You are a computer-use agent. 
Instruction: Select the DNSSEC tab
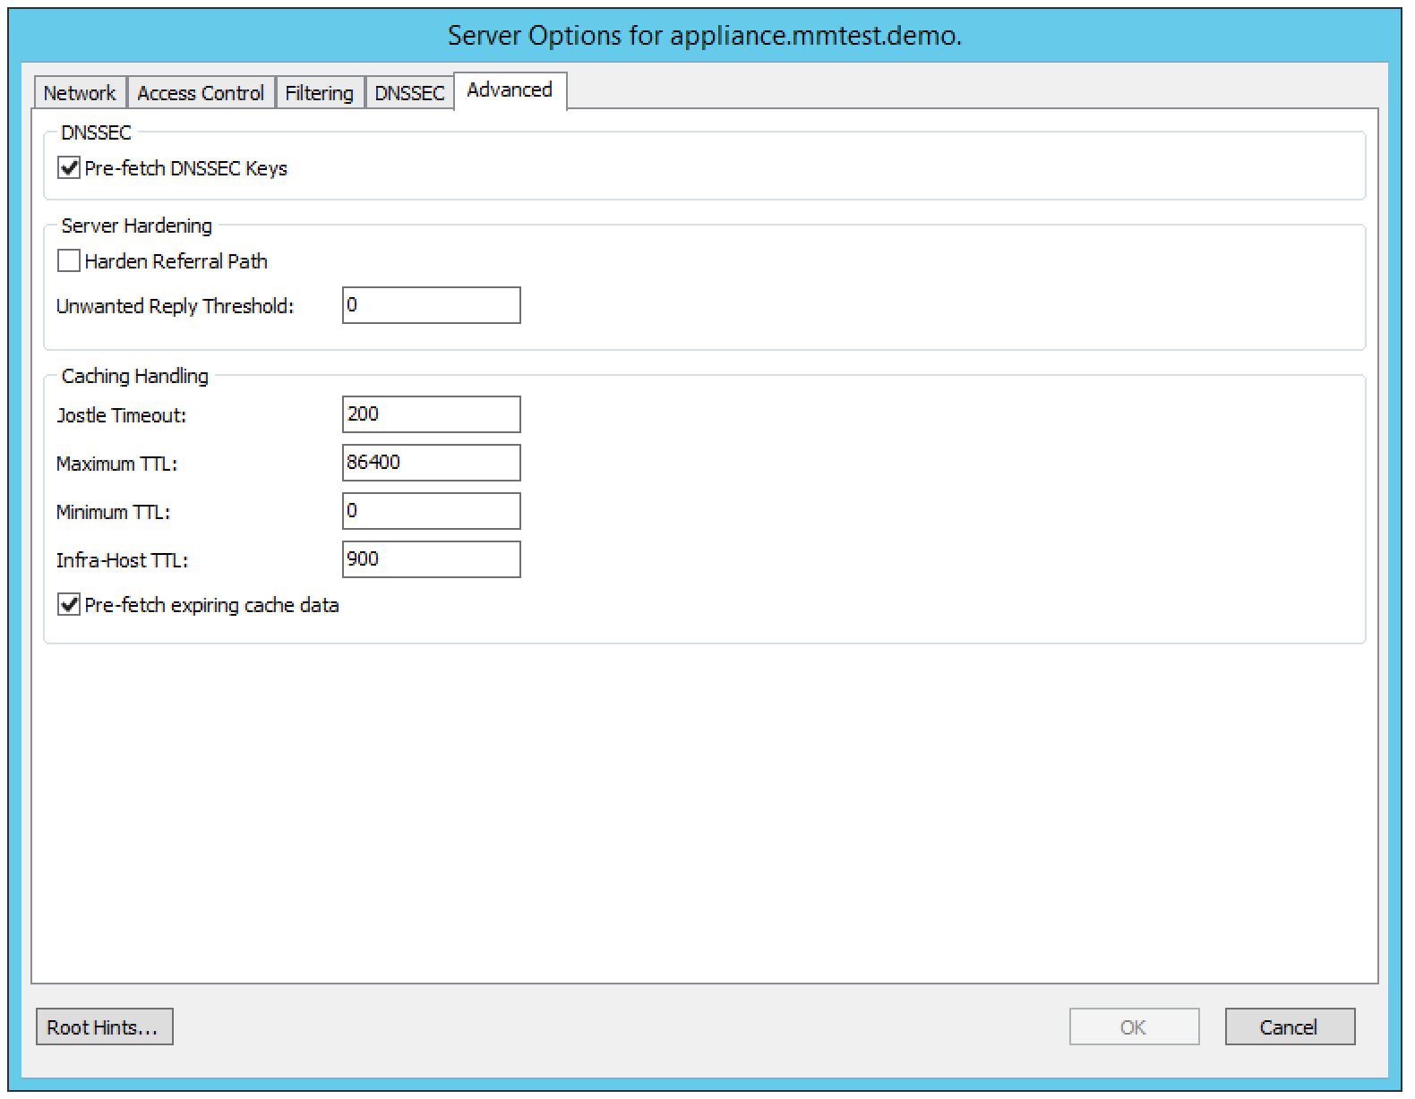point(409,93)
